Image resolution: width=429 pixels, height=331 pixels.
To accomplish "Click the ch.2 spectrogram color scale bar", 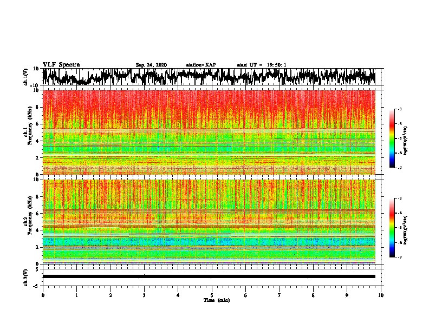I will [x=392, y=228].
